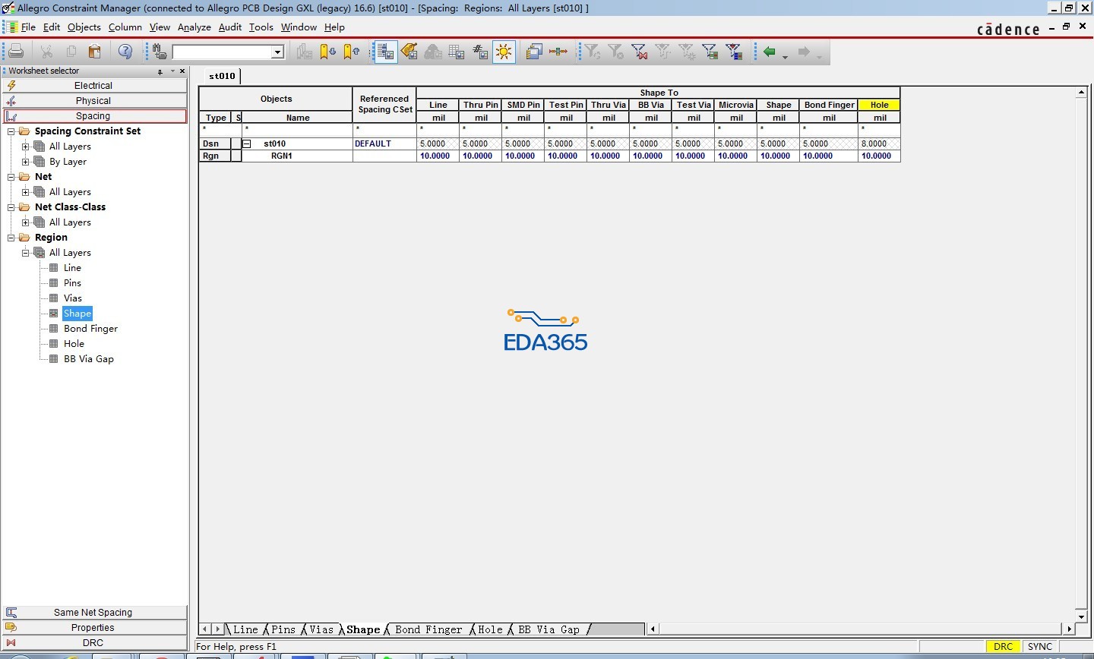This screenshot has width=1094, height=659.
Task: Open Help with the question mark icon
Action: click(125, 52)
